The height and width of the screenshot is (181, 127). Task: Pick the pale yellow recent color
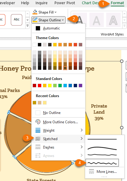tap(45, 103)
